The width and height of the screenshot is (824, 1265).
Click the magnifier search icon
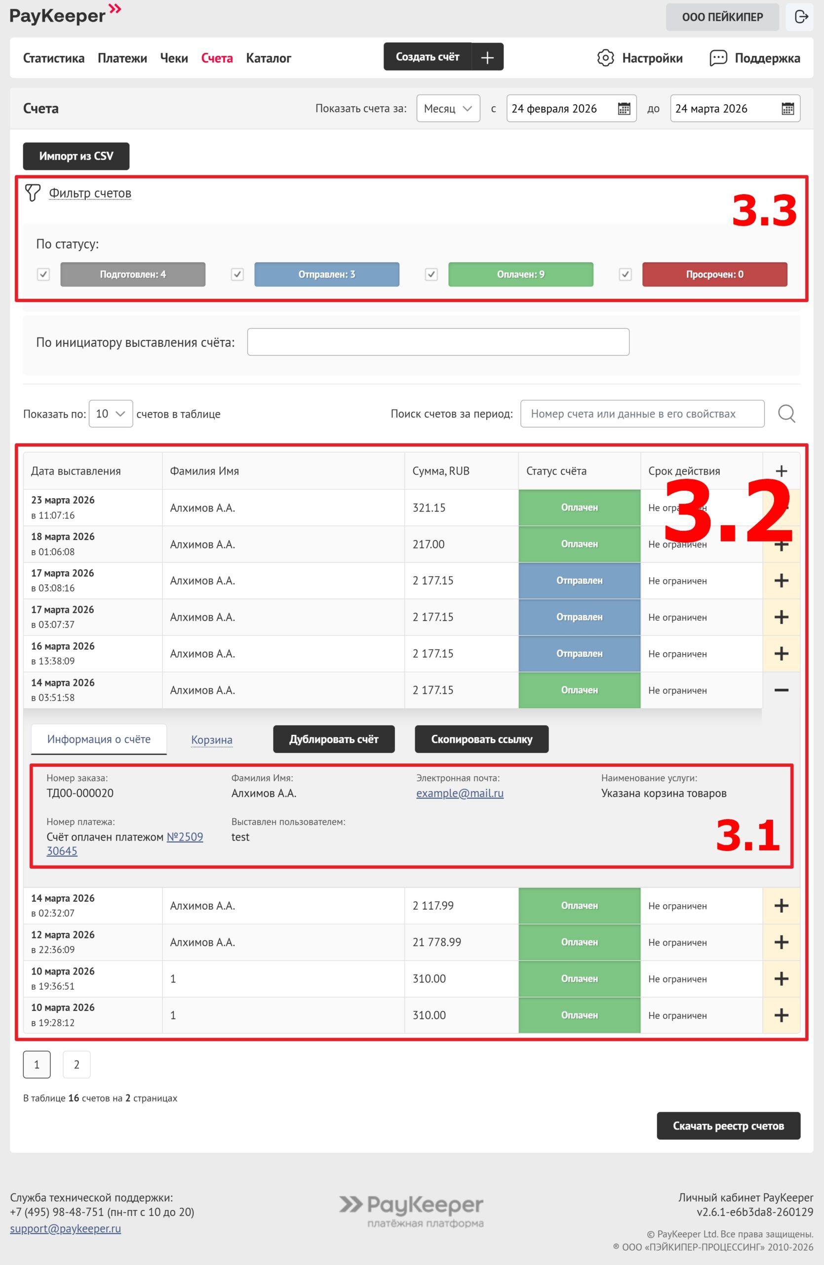click(x=786, y=414)
